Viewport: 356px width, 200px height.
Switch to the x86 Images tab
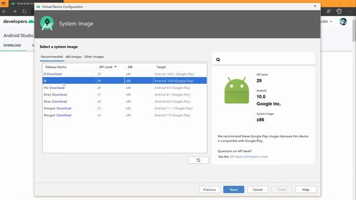[x=73, y=57]
